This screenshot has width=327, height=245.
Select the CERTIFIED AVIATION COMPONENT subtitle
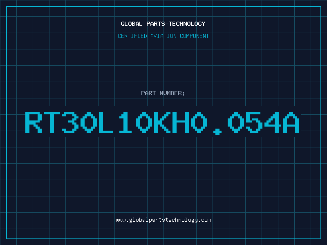pos(163,36)
